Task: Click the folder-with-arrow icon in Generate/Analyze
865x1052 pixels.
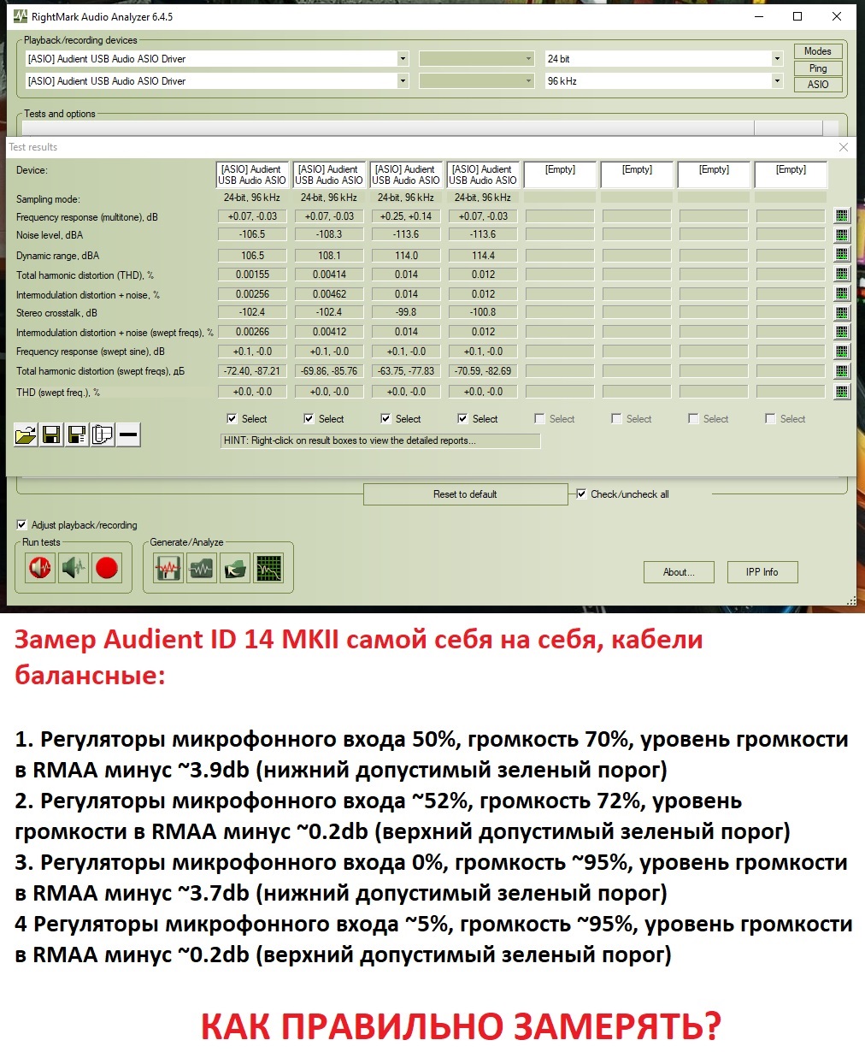Action: pyautogui.click(x=235, y=568)
